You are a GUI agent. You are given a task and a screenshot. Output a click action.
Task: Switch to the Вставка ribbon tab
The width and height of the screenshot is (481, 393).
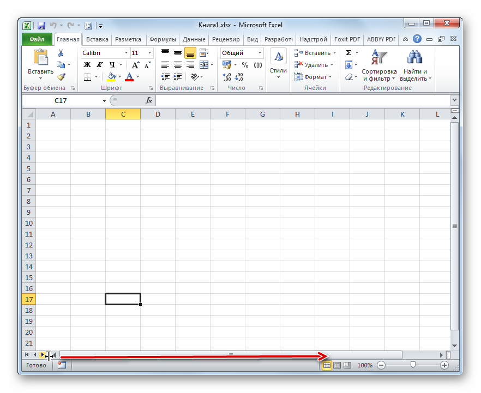[x=97, y=39]
